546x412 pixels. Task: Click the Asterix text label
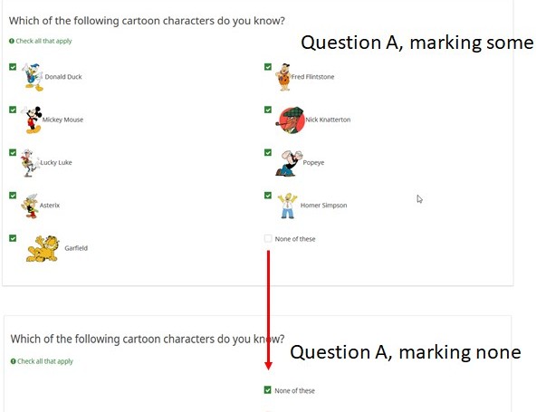50,206
